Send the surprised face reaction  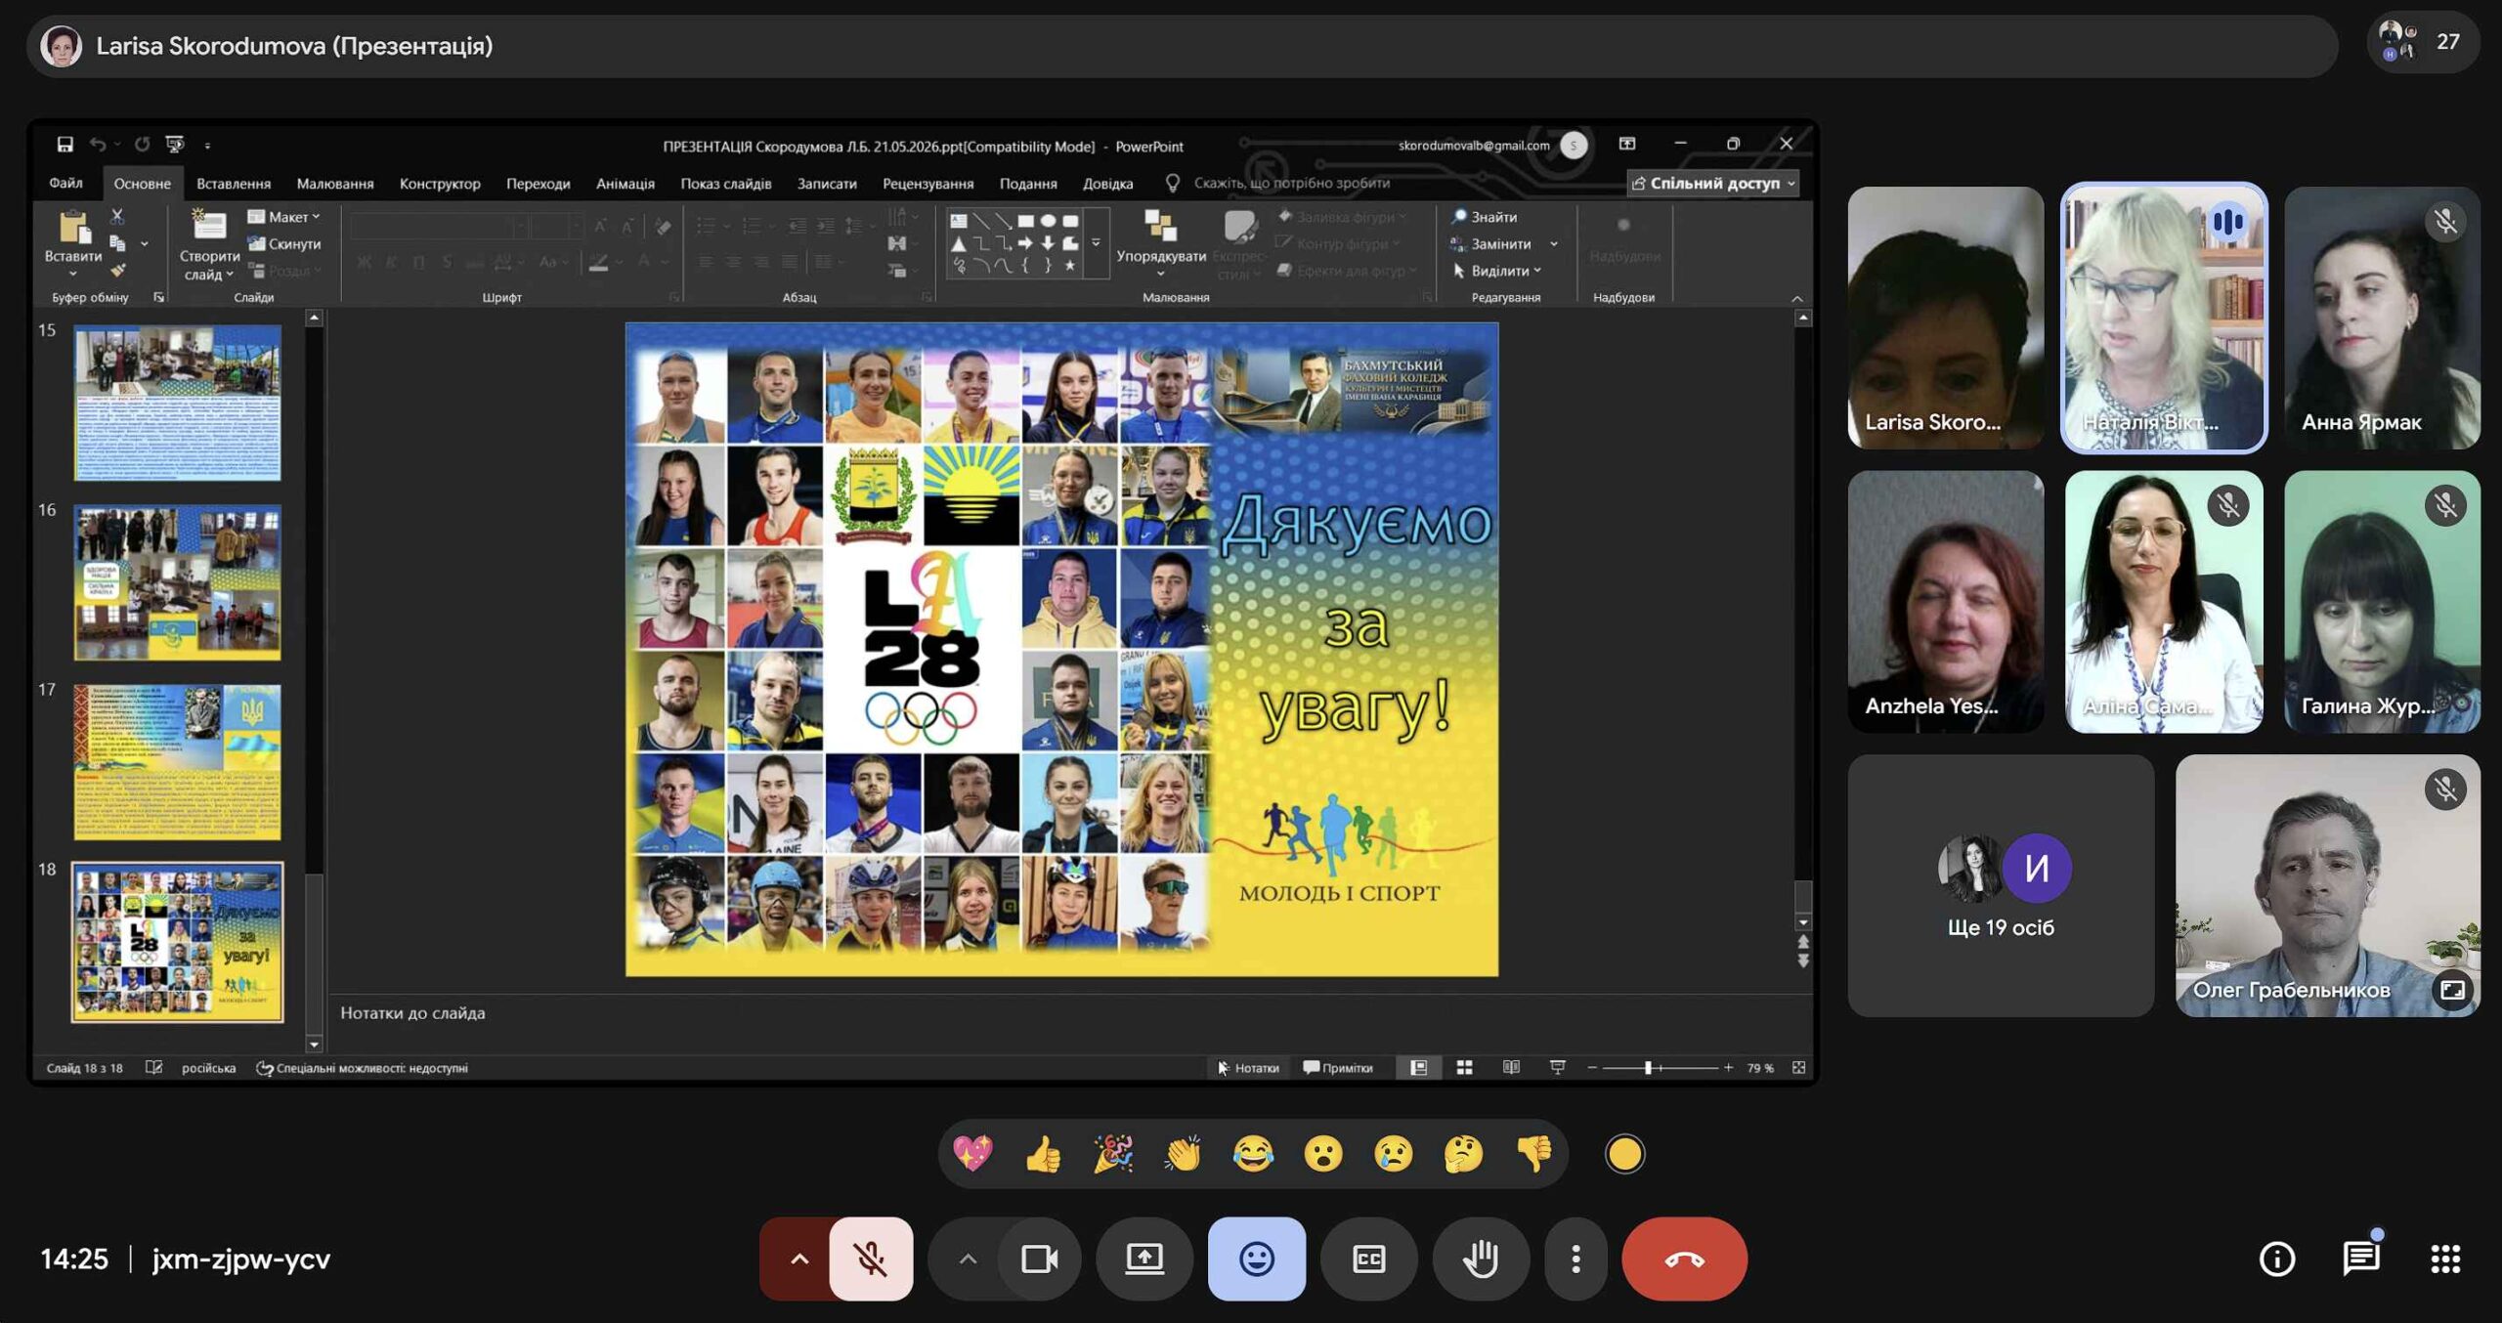(x=1323, y=1154)
